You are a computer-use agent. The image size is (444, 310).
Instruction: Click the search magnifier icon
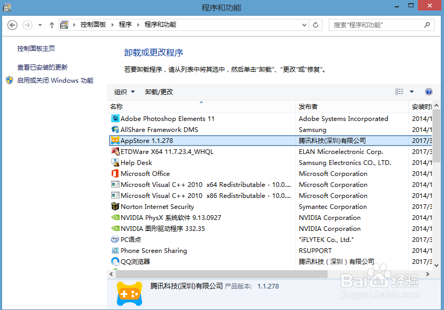coord(427,25)
